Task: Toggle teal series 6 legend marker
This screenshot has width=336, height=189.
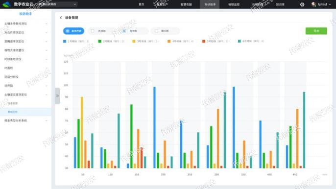Action: pyautogui.click(x=240, y=41)
